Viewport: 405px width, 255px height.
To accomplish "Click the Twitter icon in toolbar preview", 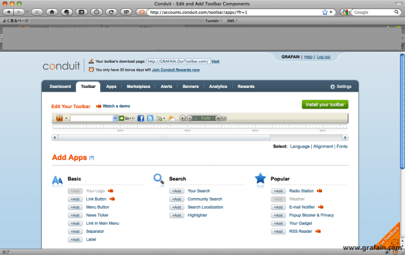I will tap(150, 118).
